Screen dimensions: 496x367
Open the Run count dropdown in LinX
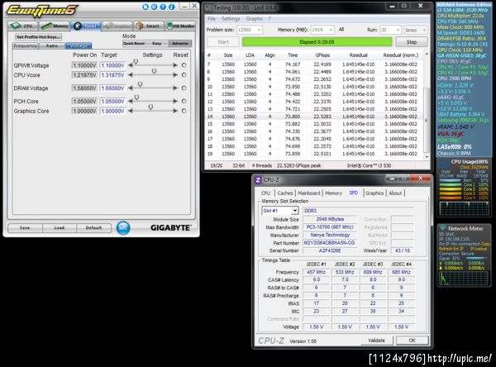click(x=390, y=30)
